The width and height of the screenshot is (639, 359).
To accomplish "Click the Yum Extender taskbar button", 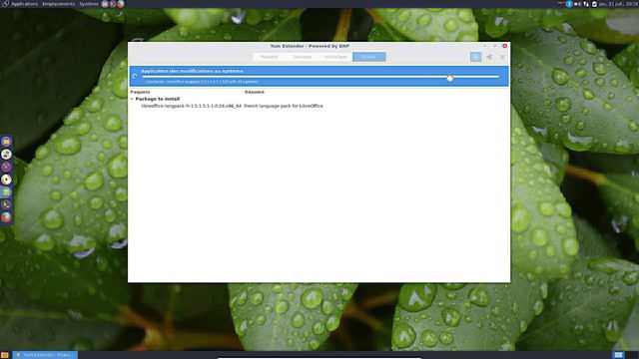I will (x=45, y=355).
